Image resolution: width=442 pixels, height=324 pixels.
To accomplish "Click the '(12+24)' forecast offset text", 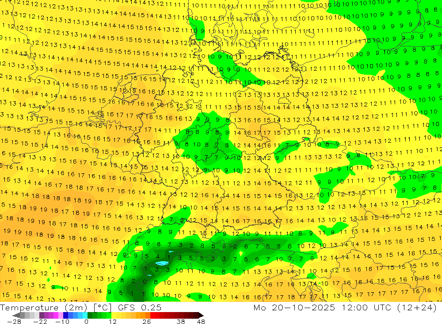I will (x=417, y=307).
